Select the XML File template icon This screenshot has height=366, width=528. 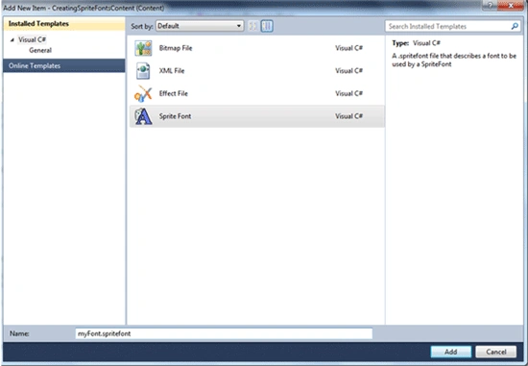coord(143,71)
